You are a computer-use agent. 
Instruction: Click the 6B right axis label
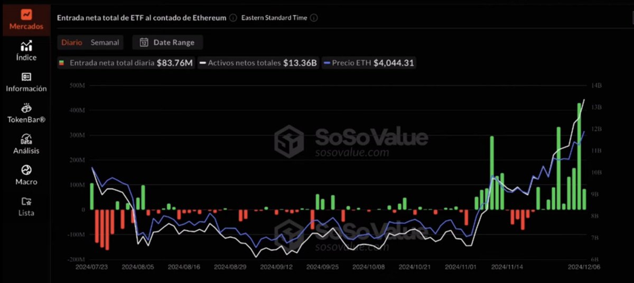click(x=595, y=260)
